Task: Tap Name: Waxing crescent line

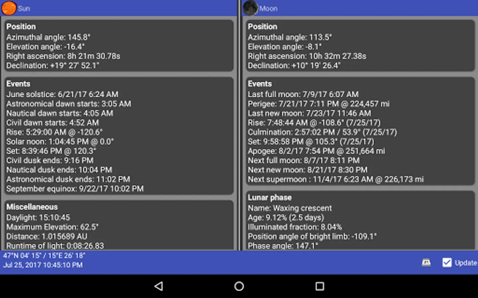Action: pyautogui.click(x=290, y=208)
